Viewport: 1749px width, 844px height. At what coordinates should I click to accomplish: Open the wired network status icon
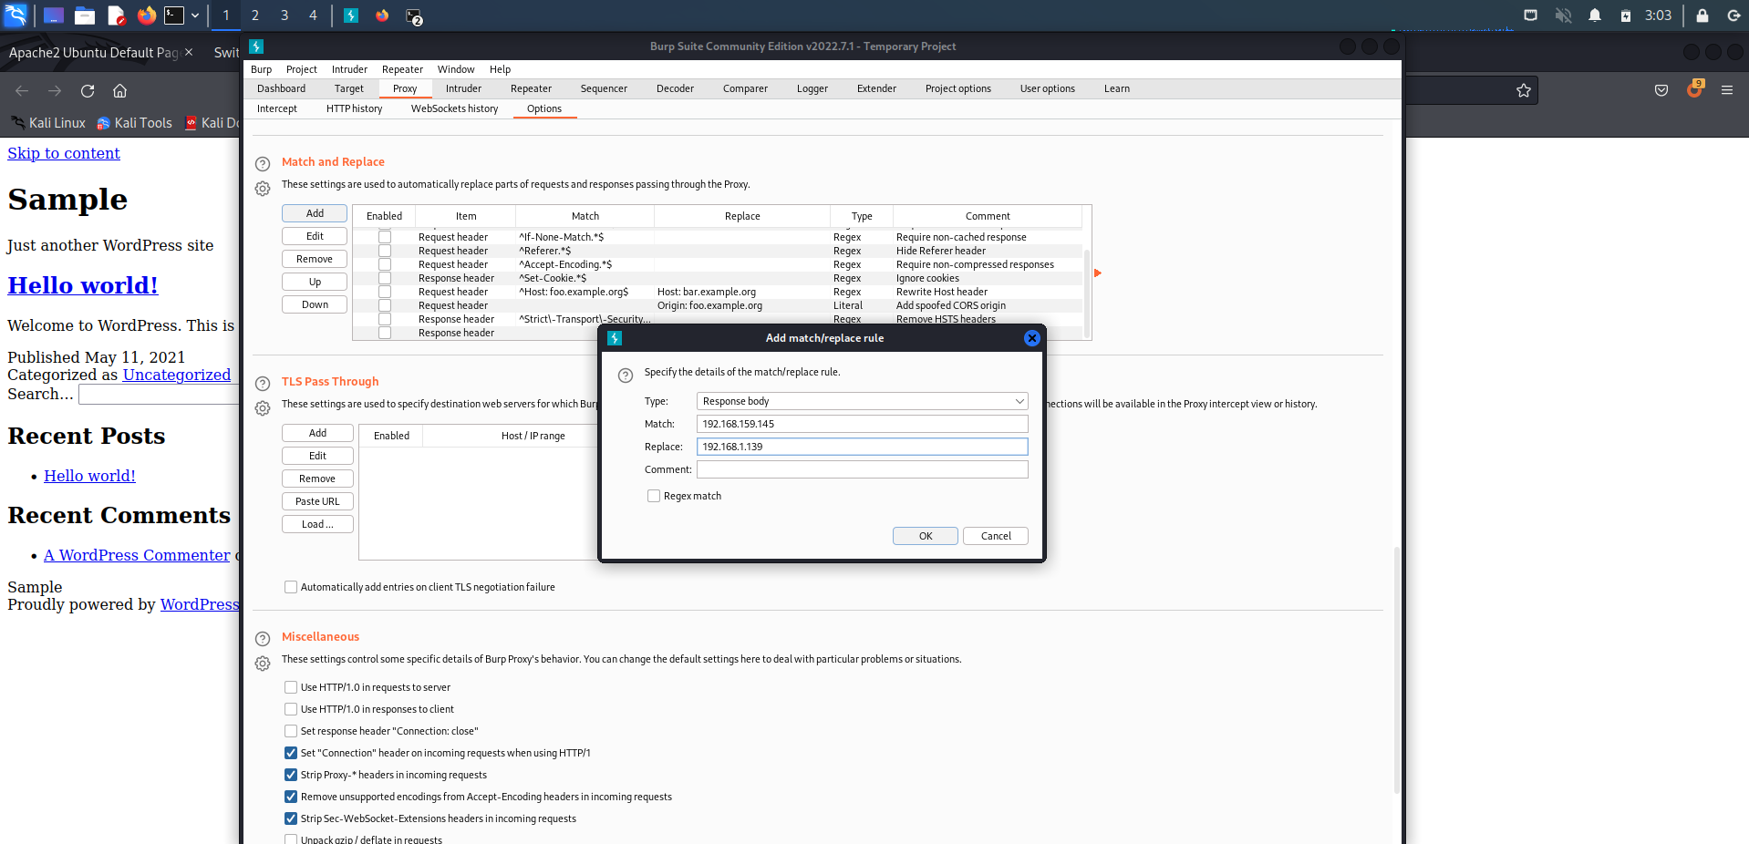click(x=1531, y=15)
